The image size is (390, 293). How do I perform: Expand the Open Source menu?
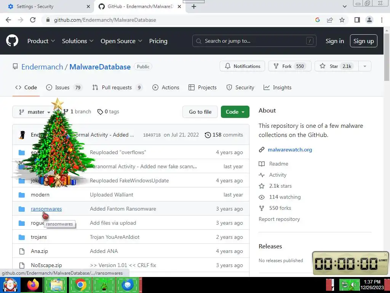click(x=121, y=41)
